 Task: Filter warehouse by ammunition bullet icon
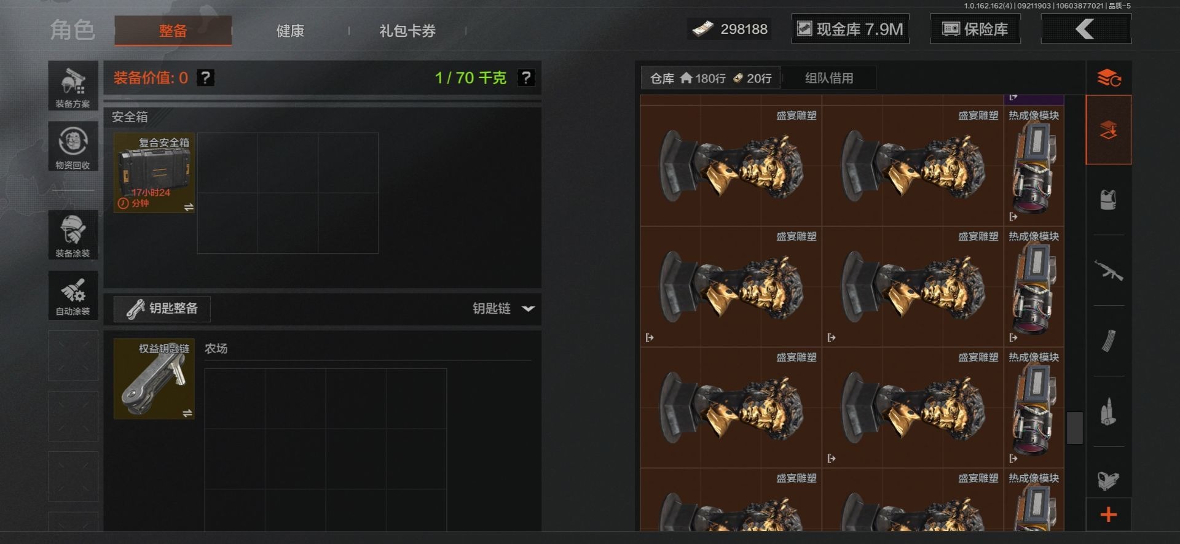point(1108,411)
